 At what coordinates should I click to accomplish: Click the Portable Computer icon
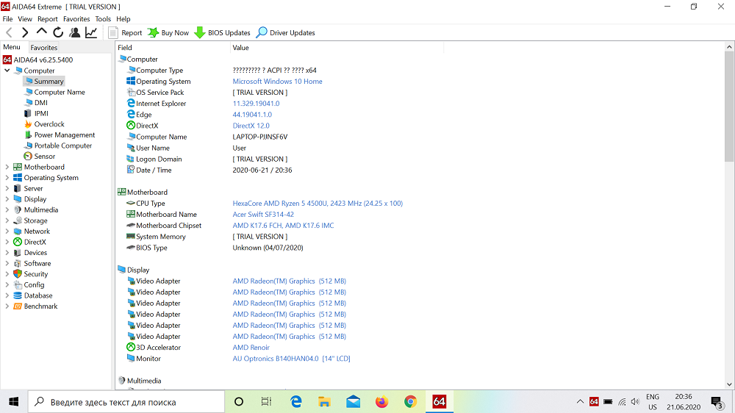28,146
